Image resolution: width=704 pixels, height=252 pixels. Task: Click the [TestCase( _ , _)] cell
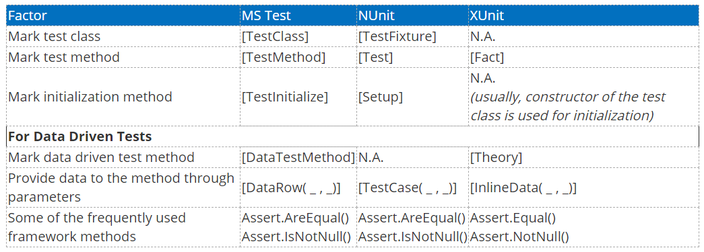point(412,187)
